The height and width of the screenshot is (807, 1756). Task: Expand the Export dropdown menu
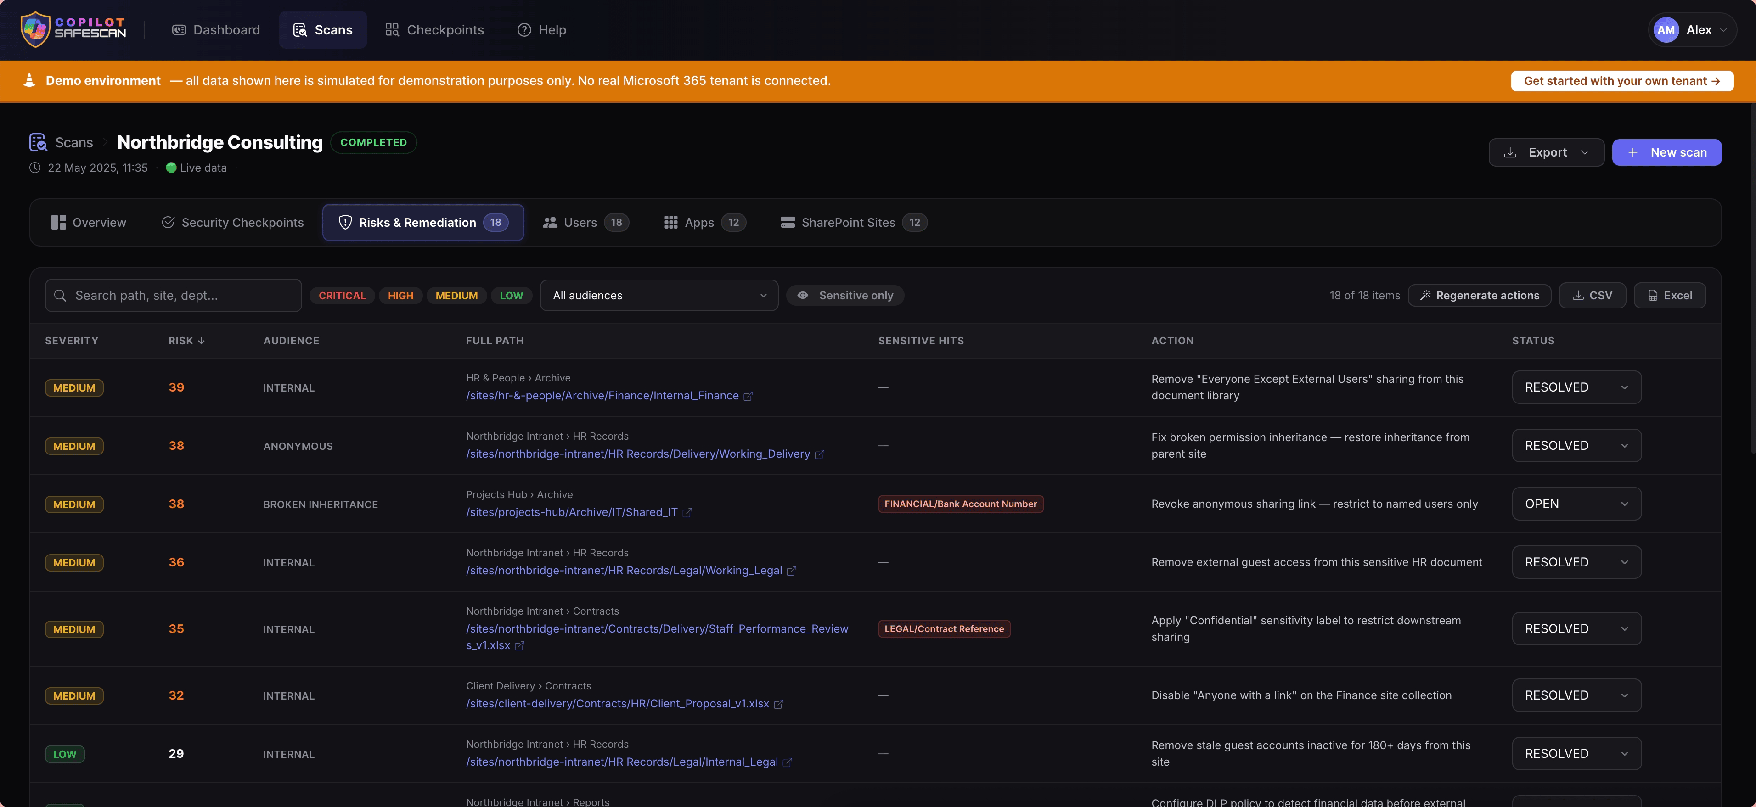click(x=1546, y=153)
